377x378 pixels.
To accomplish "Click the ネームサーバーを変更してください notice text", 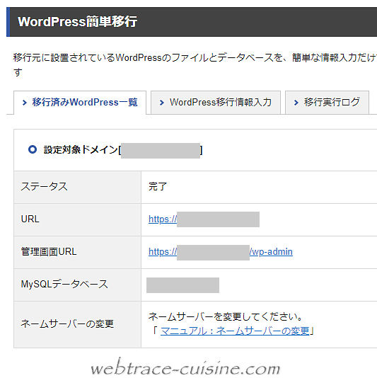I will (225, 316).
